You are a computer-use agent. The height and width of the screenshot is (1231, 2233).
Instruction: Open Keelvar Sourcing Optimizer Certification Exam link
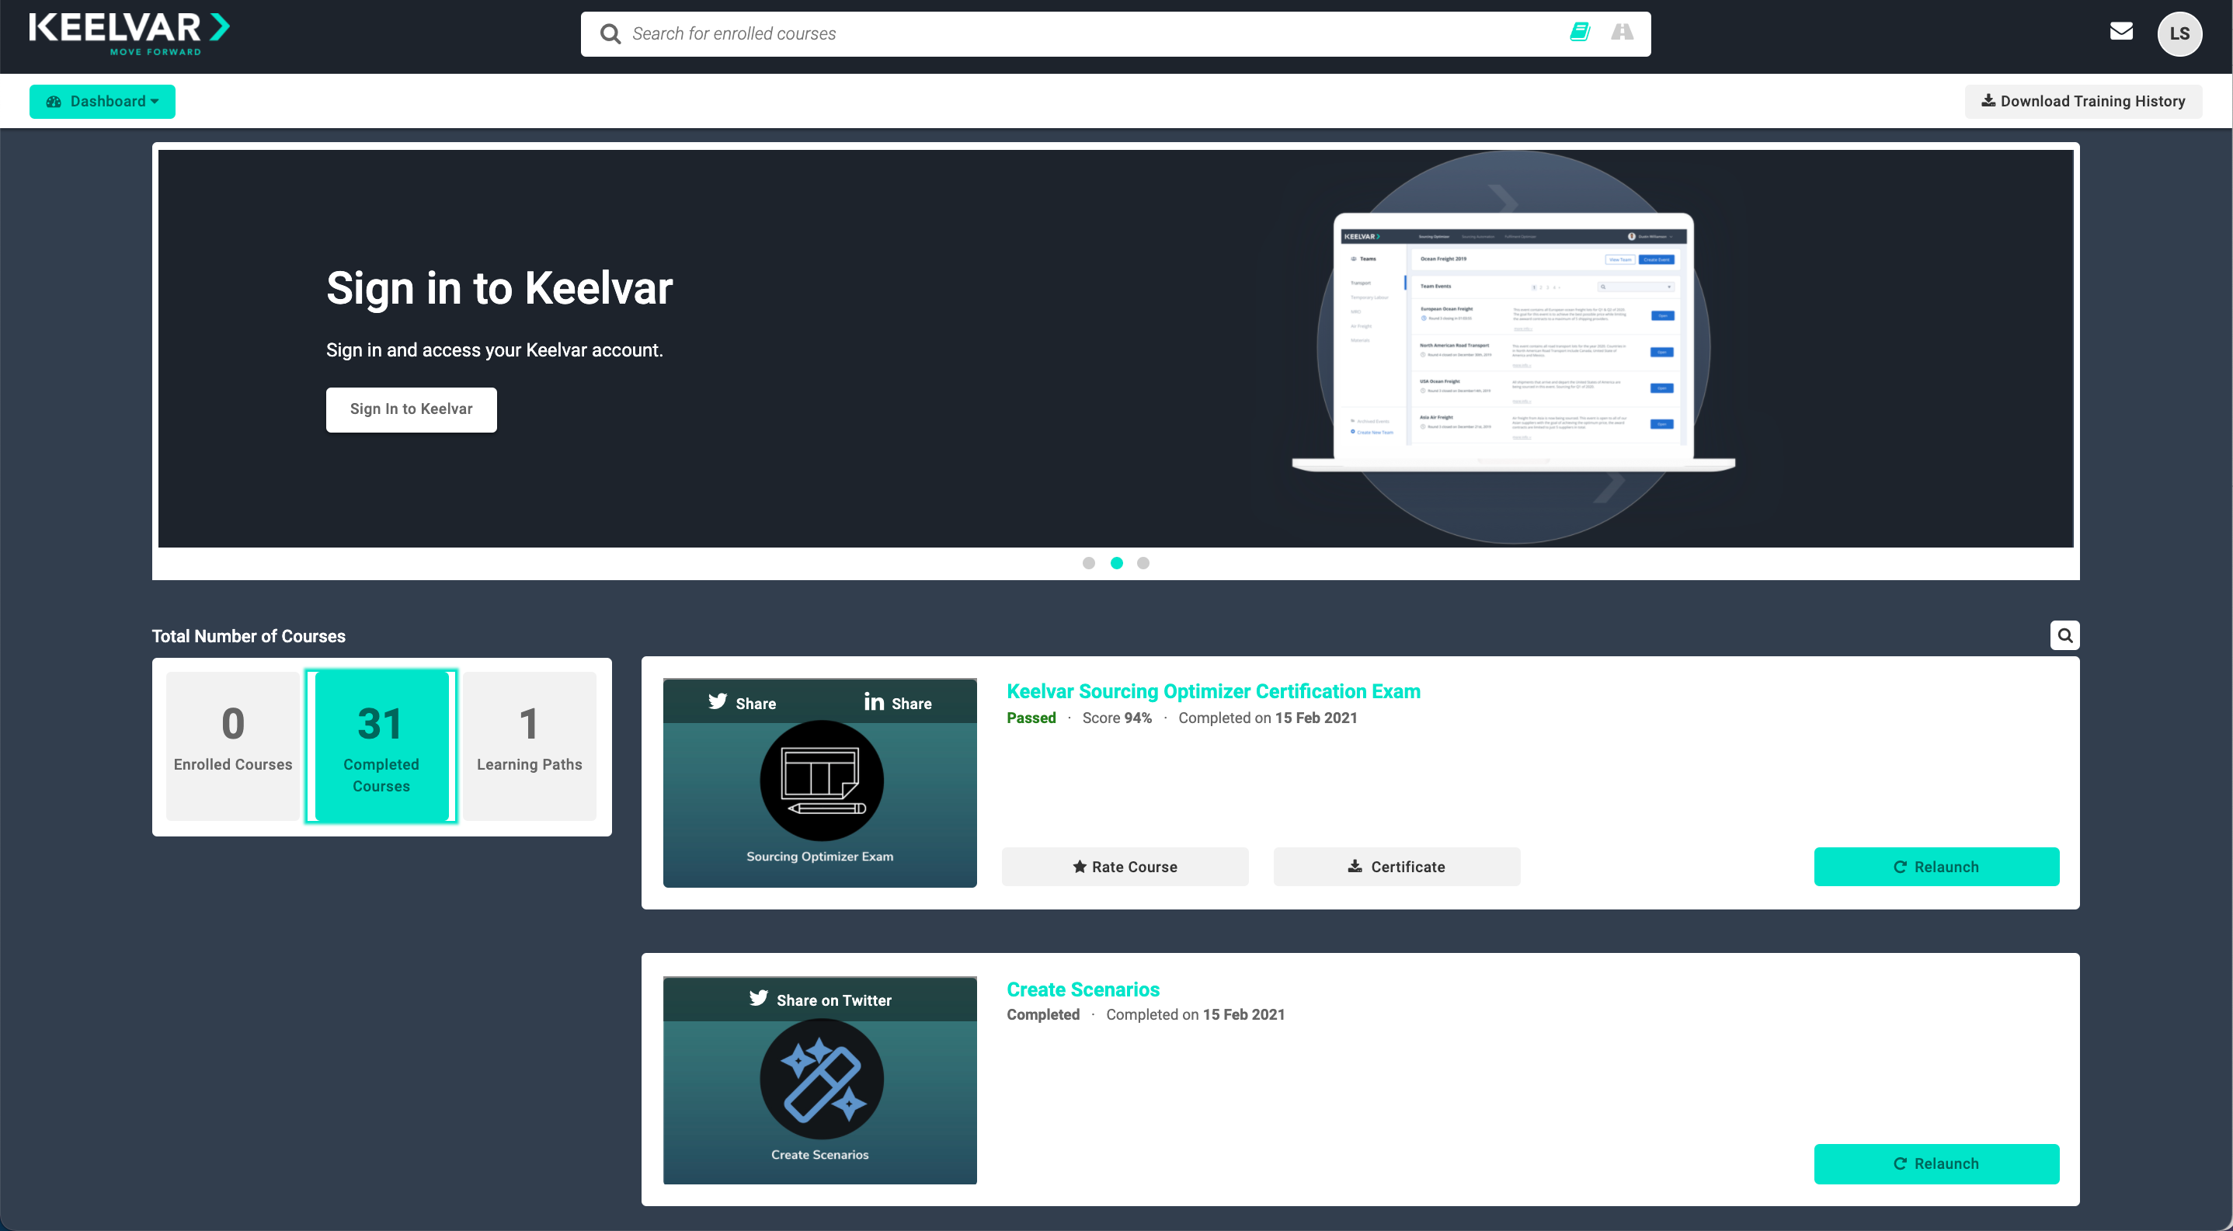[x=1212, y=691]
